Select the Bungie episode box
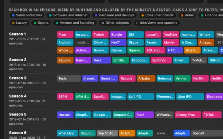The height and width of the screenshot is (139, 223). tap(118, 34)
